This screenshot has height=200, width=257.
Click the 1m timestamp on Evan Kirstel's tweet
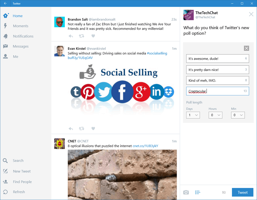point(174,49)
